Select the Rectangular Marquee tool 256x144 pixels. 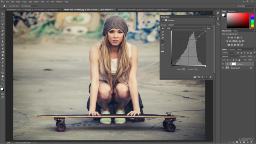[2, 17]
